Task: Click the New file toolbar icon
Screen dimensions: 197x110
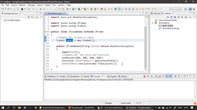Action: [2, 9]
